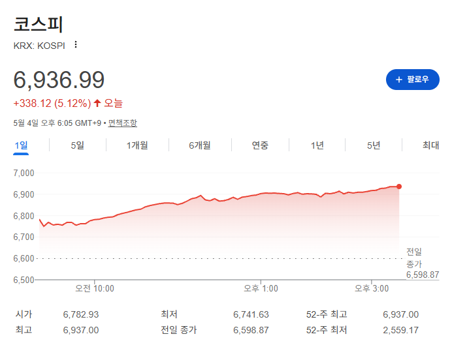Open the 면책조항 disclaimer link

[123, 123]
